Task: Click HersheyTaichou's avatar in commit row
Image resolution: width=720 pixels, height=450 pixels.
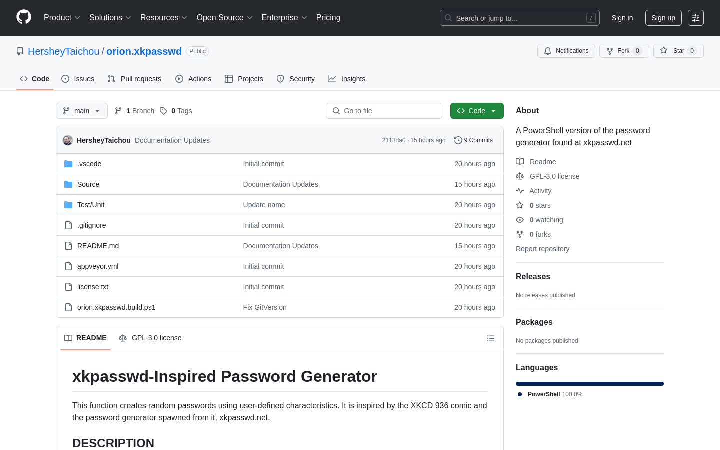Action: click(68, 140)
